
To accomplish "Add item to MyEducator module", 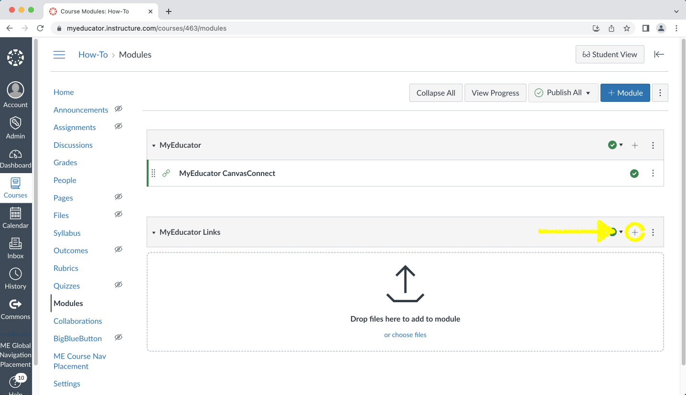I will pyautogui.click(x=635, y=145).
